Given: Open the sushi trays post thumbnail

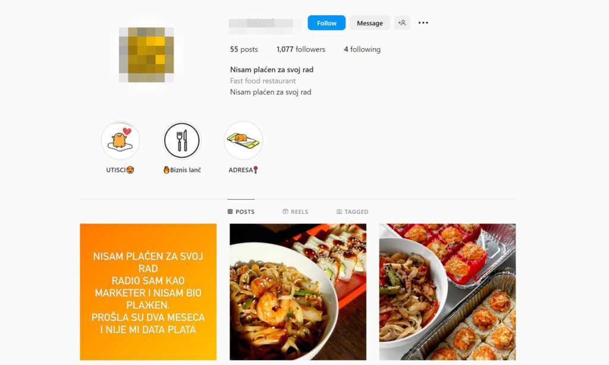Looking at the screenshot, I should tap(447, 292).
